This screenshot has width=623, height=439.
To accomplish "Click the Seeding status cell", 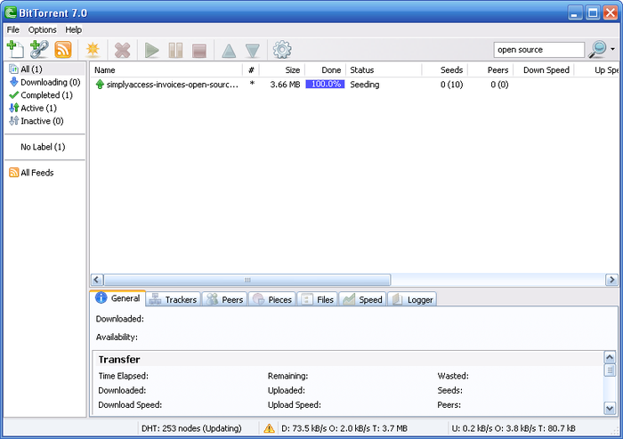I will pyautogui.click(x=365, y=85).
